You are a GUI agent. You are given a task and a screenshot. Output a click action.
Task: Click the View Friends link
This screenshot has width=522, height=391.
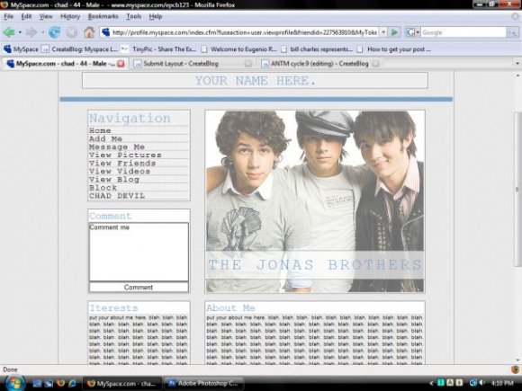point(122,164)
